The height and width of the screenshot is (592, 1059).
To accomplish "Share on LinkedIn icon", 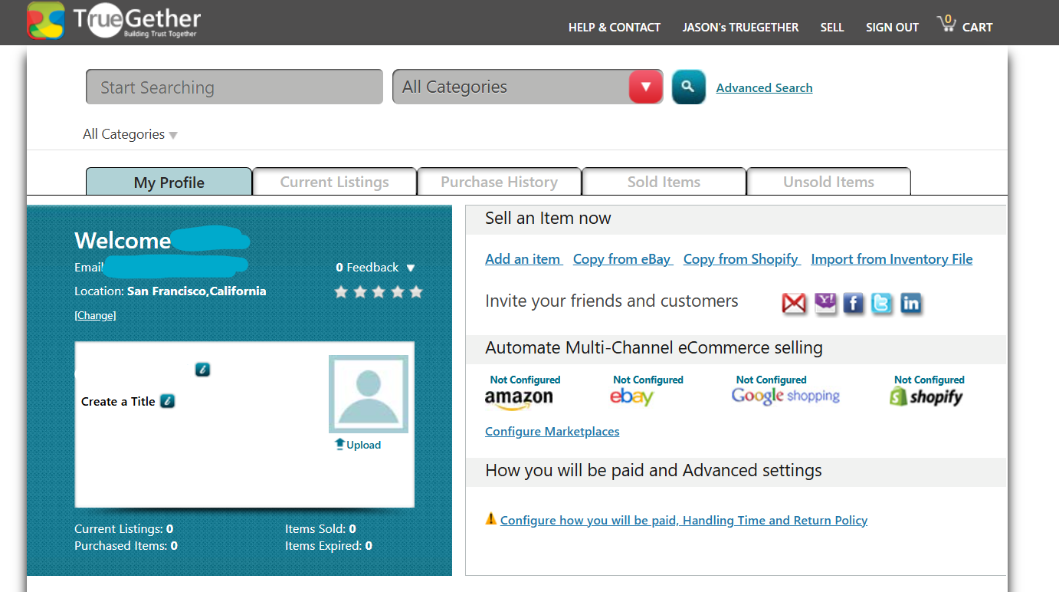I will (x=910, y=304).
